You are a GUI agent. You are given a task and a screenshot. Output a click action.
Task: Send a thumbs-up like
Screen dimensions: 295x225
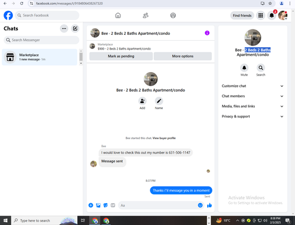[x=209, y=206]
